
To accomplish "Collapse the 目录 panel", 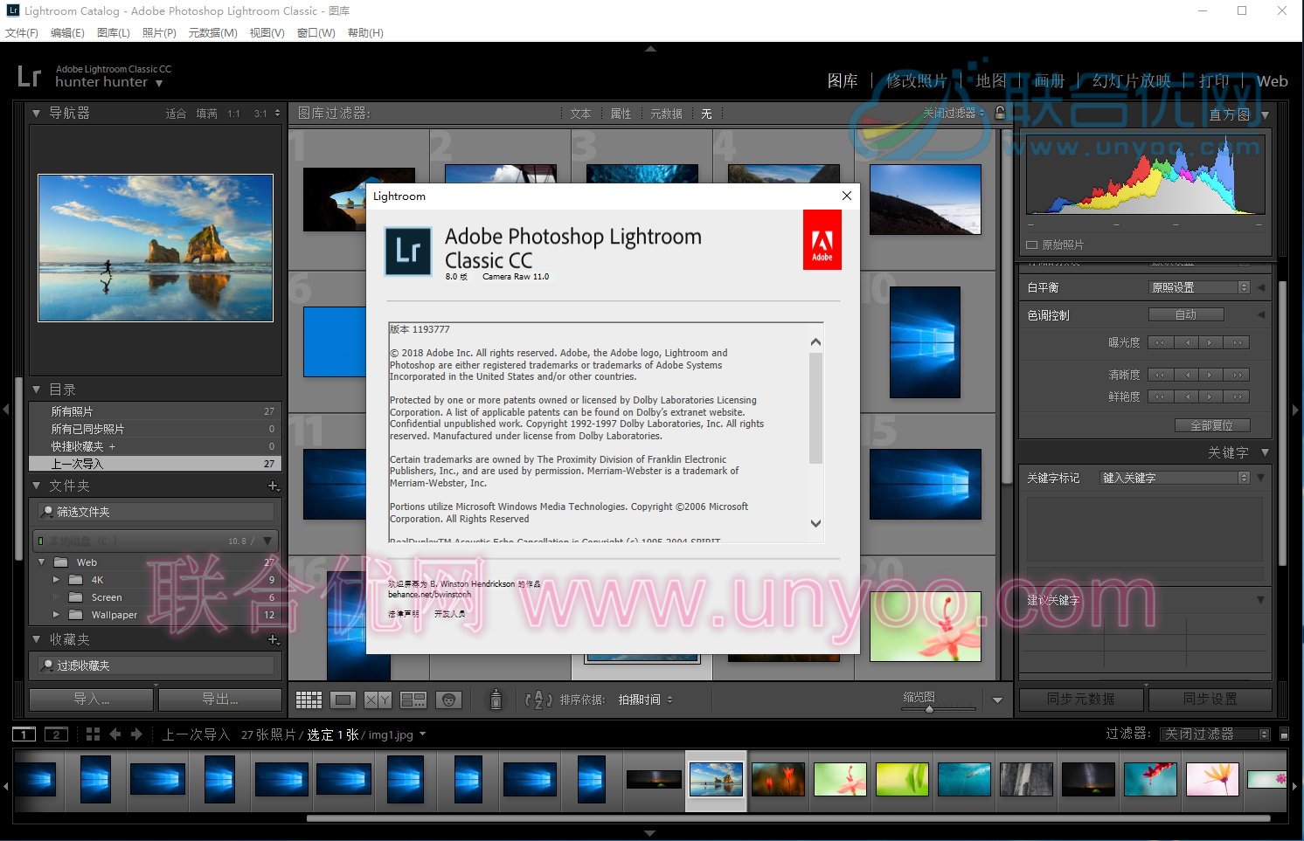I will tap(36, 389).
